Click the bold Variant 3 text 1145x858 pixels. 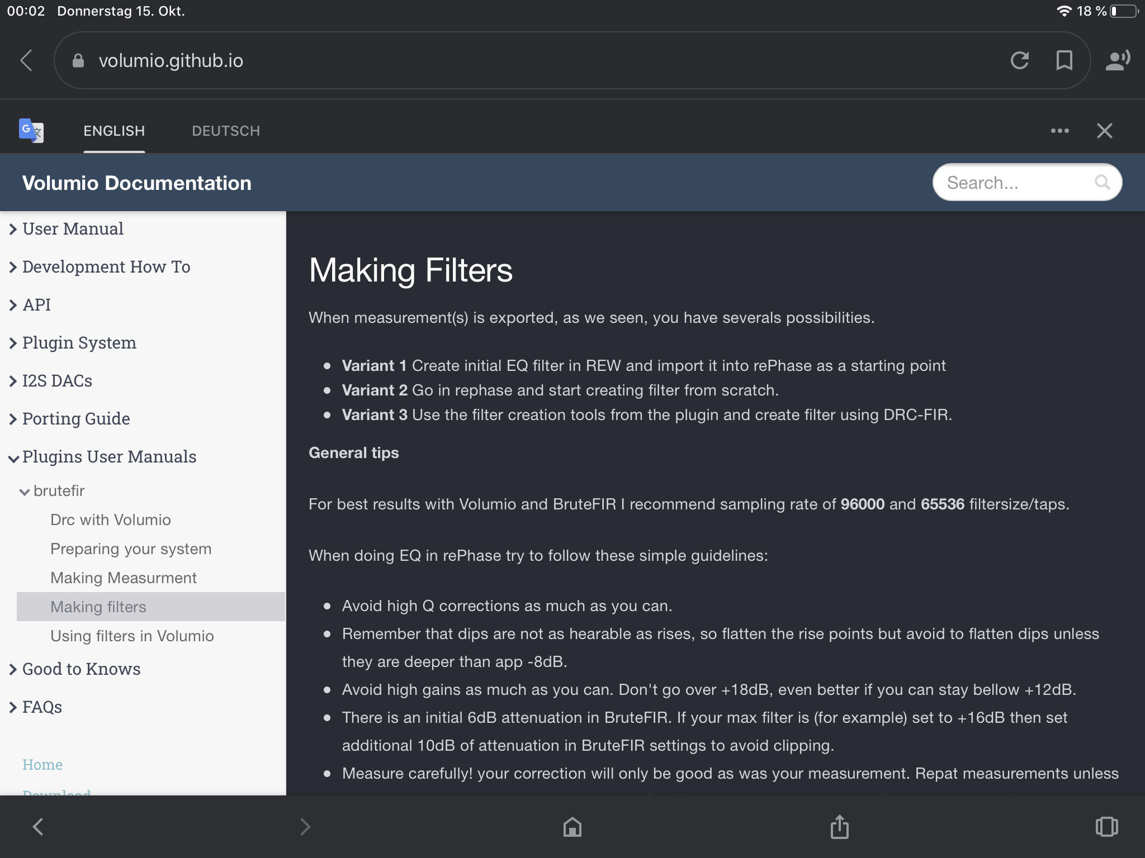tap(375, 414)
